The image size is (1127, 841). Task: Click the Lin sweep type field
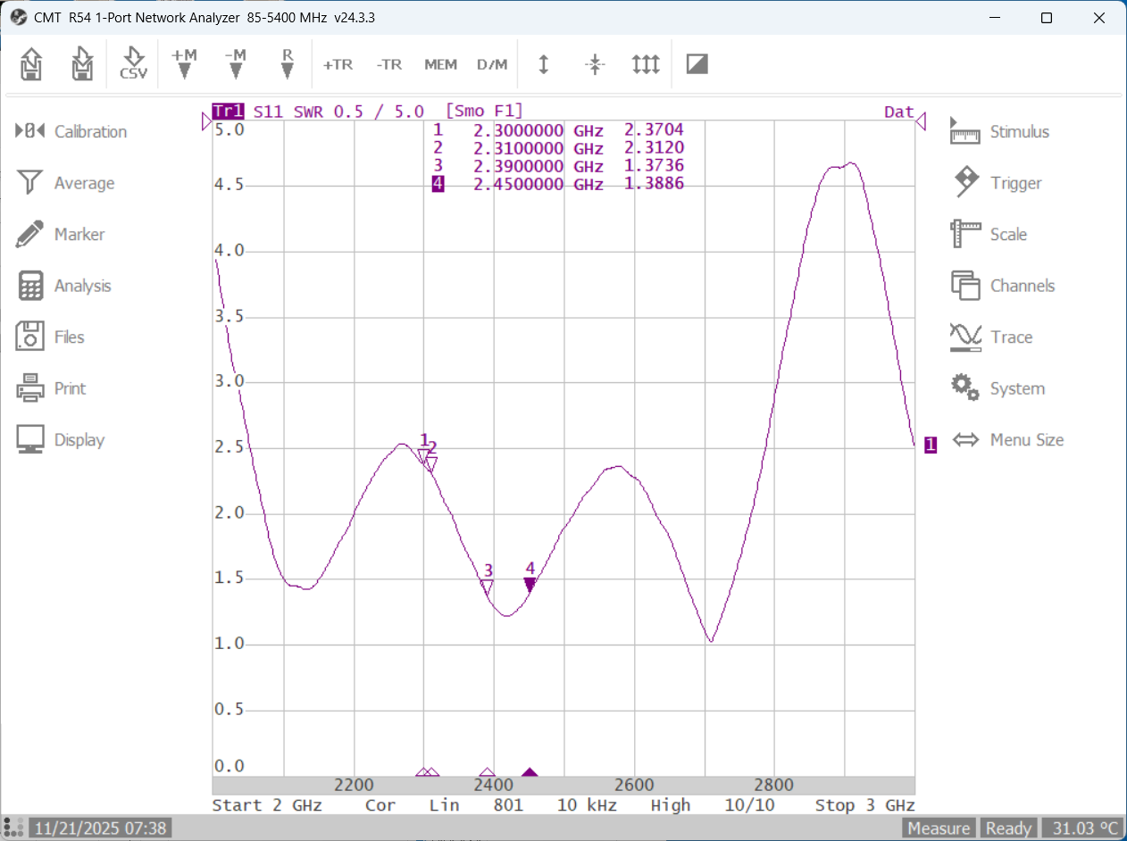click(444, 805)
